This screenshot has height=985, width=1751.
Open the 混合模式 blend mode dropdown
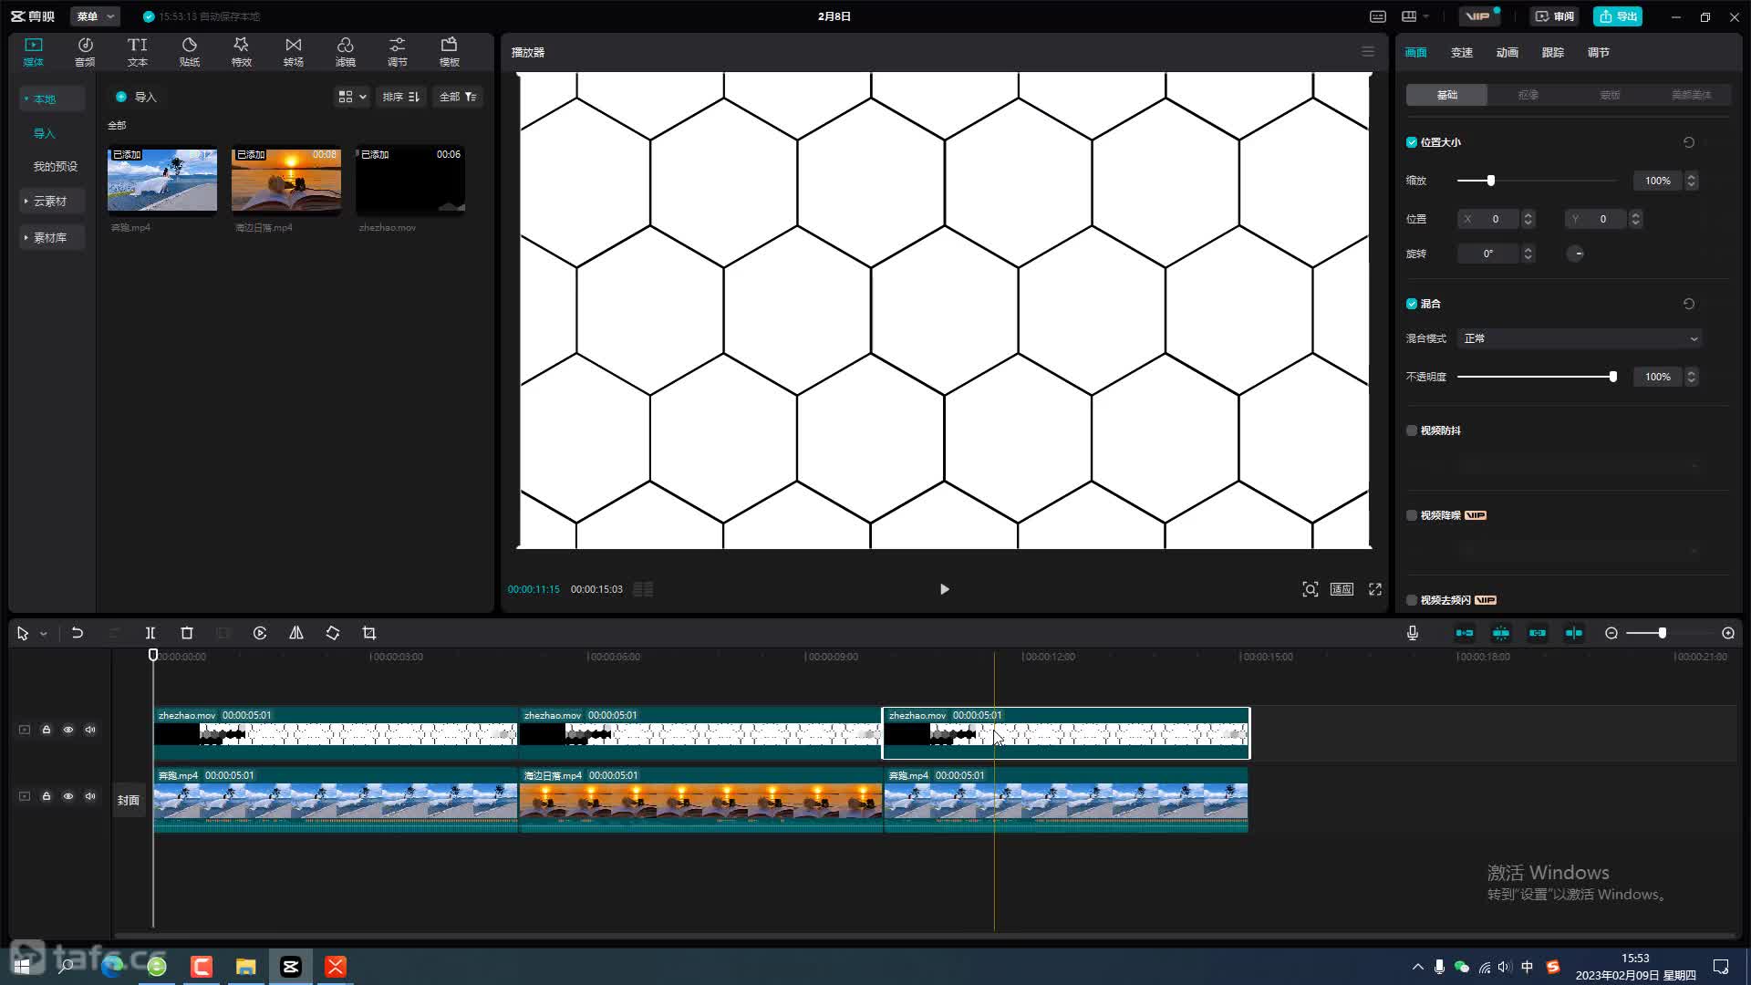click(1580, 338)
